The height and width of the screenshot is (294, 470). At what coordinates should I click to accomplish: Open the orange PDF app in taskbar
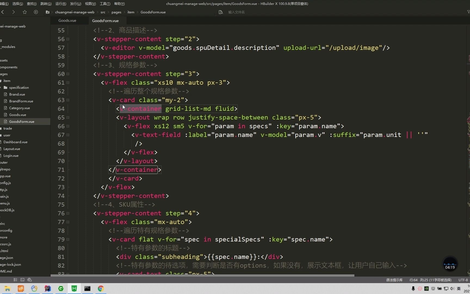coord(21,289)
